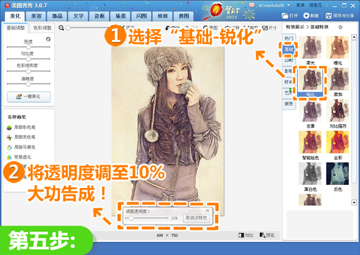Choose the 局部马赛克 mosaic tool
Image resolution: width=360 pixels, height=255 pixels.
[21, 147]
